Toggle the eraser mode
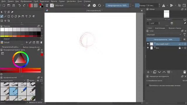This screenshot has height=105, width=187. pyautogui.click(x=89, y=6)
